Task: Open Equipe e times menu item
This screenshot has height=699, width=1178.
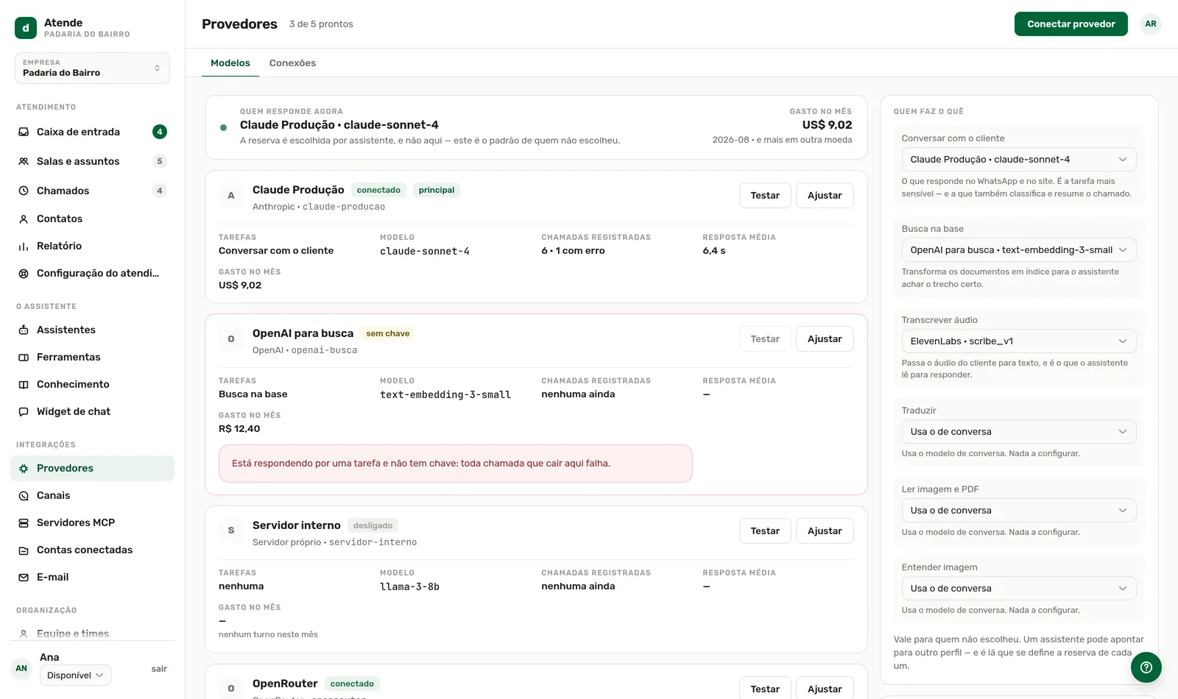Action: pyautogui.click(x=93, y=633)
